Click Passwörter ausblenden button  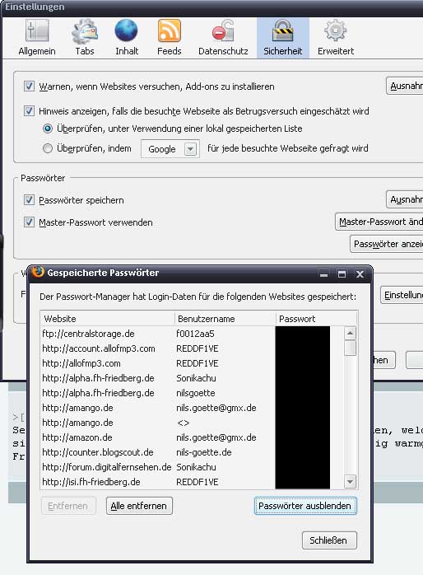tap(304, 506)
